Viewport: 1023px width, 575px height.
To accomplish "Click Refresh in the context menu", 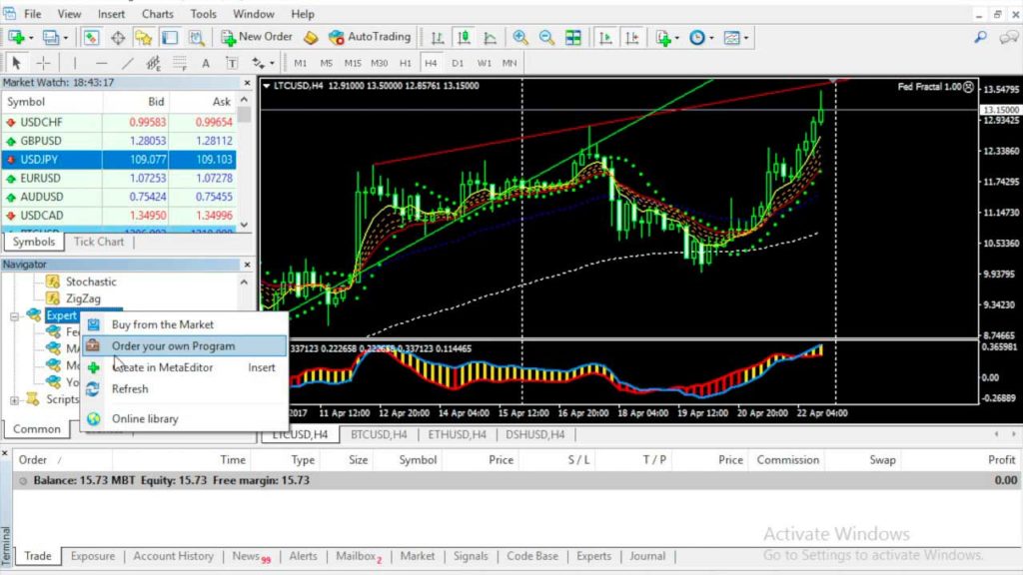I will (x=131, y=389).
